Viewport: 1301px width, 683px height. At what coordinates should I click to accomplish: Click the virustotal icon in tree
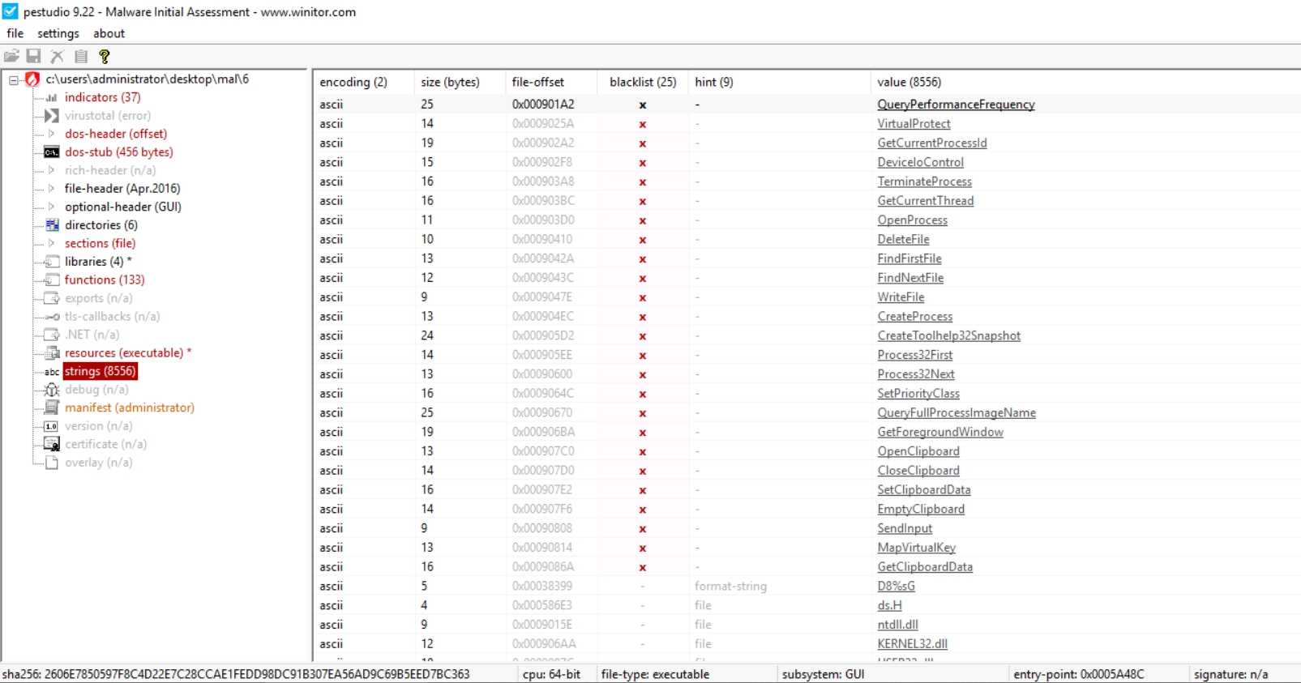[52, 116]
